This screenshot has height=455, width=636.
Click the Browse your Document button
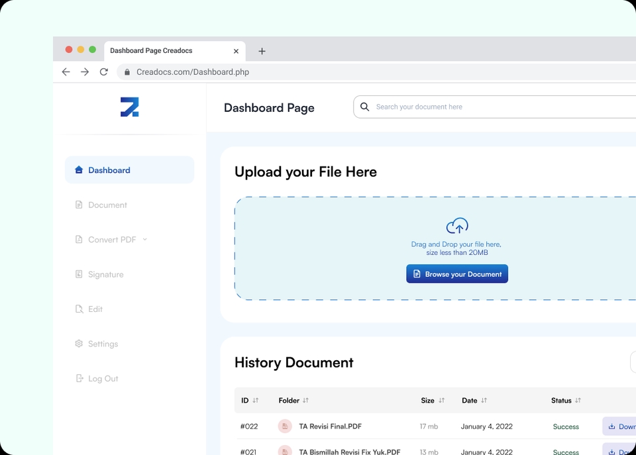click(457, 274)
